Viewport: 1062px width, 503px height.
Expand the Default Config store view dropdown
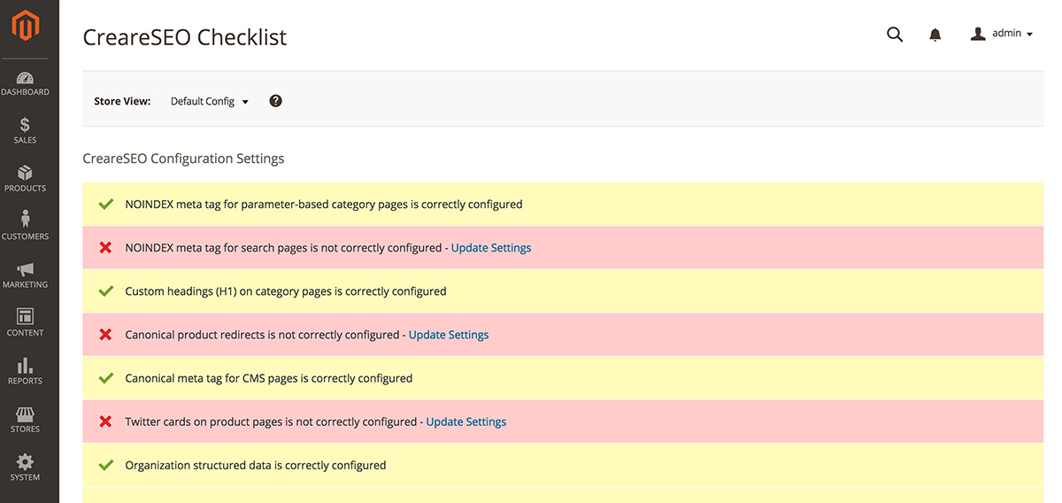pyautogui.click(x=210, y=102)
